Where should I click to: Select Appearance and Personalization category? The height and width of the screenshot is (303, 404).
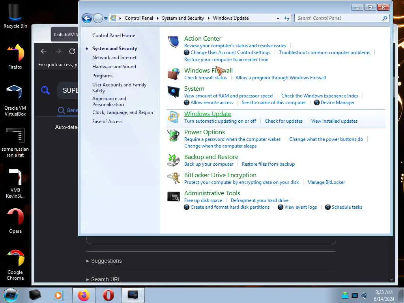(109, 101)
